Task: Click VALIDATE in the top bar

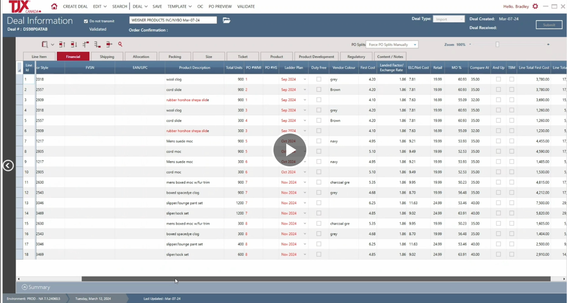Action: point(246,6)
